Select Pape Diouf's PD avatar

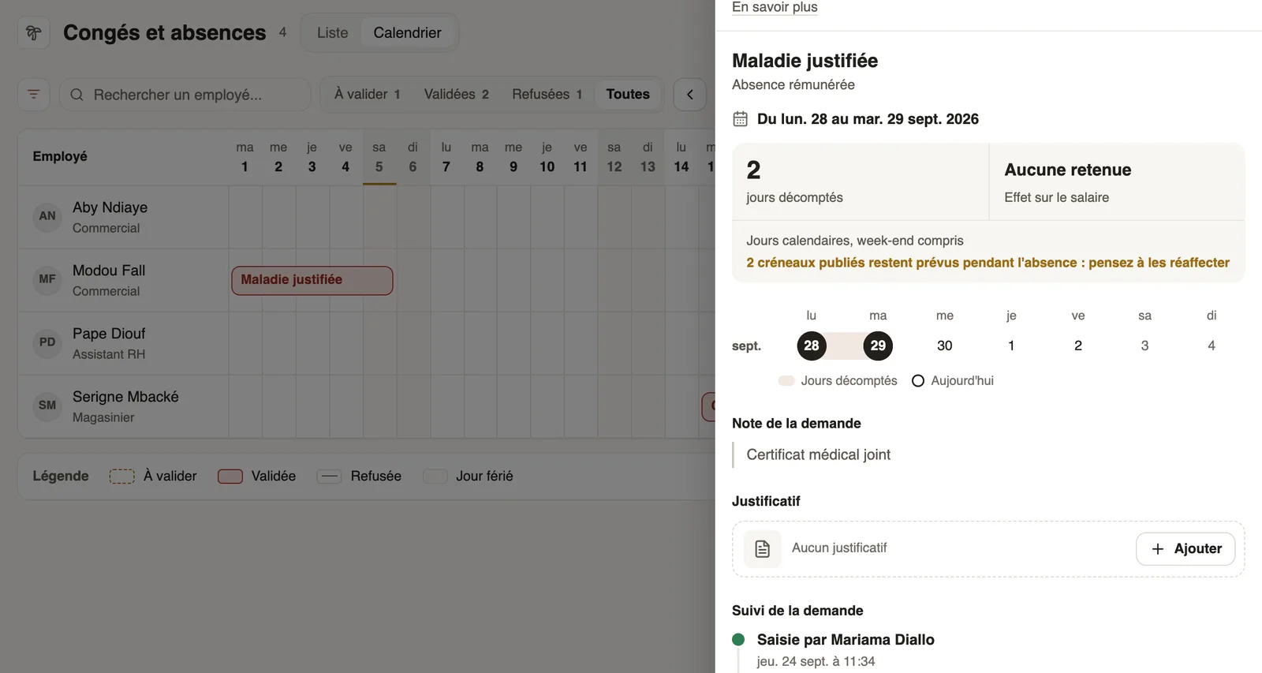tap(47, 342)
